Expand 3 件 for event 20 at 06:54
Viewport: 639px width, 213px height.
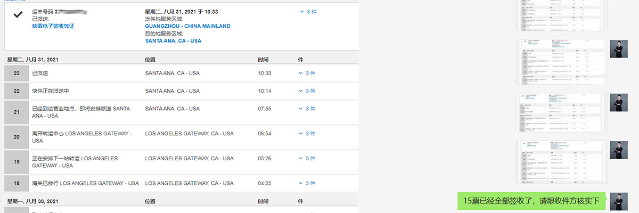tap(307, 134)
